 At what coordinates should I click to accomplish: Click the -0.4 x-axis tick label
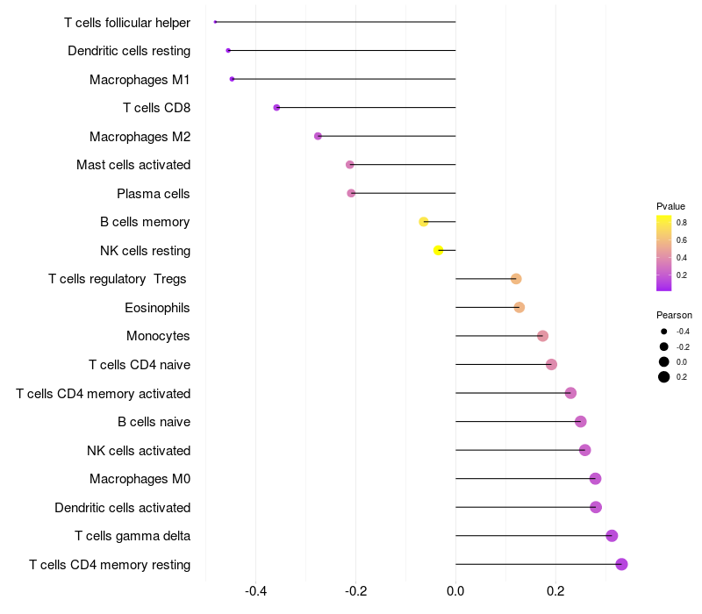point(255,592)
